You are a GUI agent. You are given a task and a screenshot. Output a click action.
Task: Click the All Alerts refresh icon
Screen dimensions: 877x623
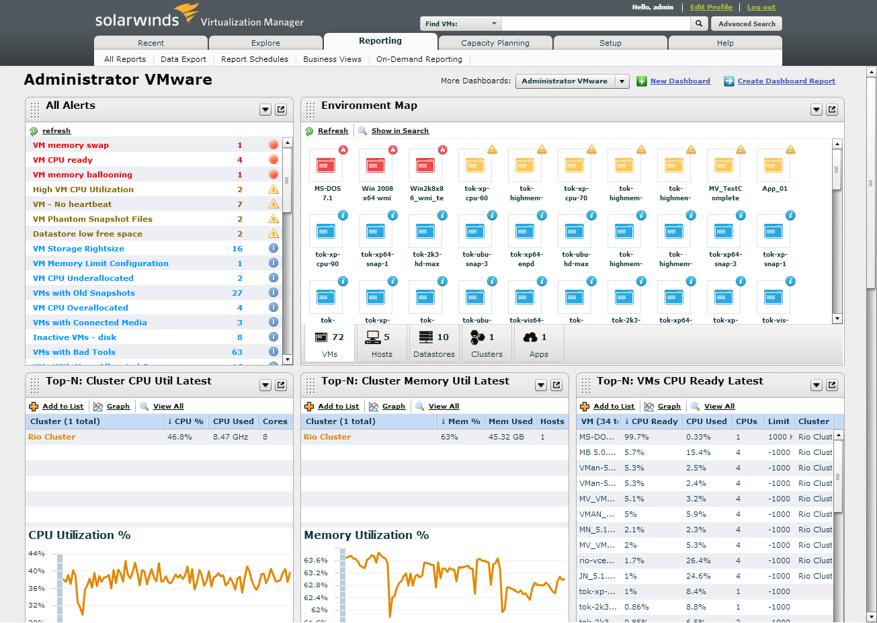tap(34, 131)
